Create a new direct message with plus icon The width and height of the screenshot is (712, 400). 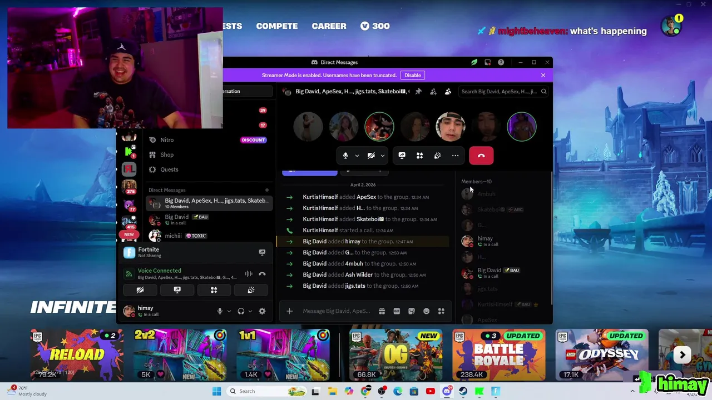click(x=266, y=190)
